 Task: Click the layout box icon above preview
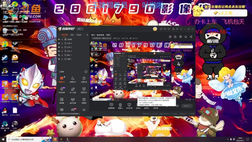pos(180,37)
